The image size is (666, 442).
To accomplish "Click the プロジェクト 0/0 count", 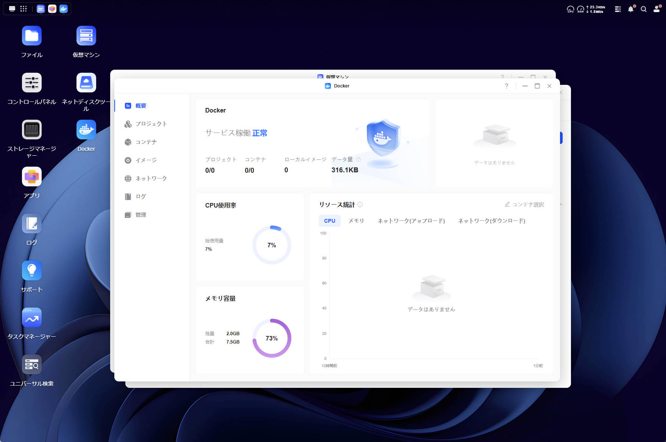I will tap(210, 170).
